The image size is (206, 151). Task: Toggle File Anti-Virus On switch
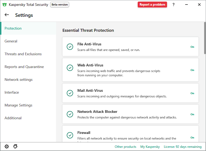(192, 47)
